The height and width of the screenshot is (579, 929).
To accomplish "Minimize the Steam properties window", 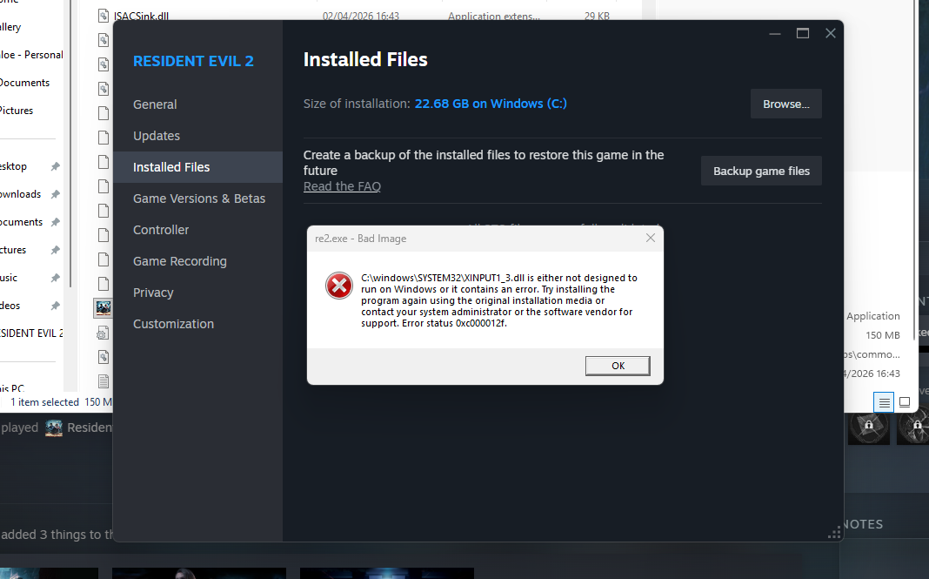I will 775,34.
